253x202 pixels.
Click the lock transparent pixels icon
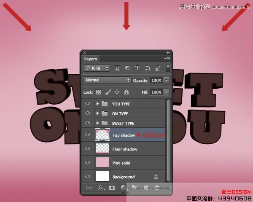(98, 92)
